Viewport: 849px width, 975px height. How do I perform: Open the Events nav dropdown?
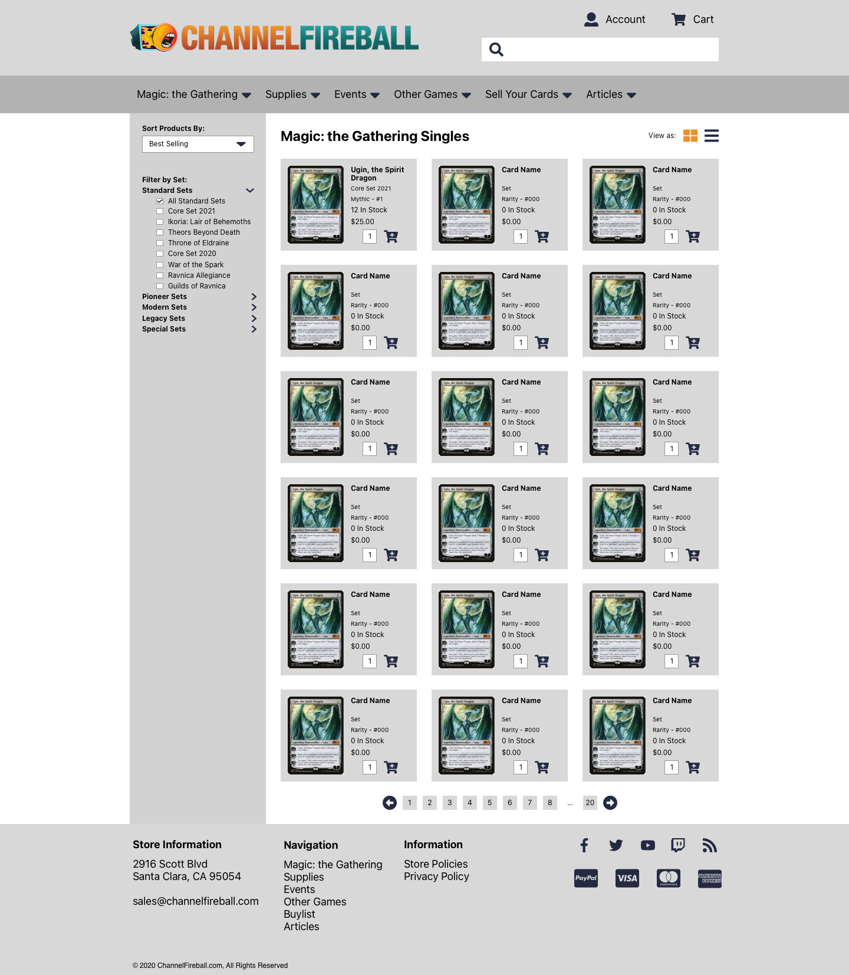pos(357,94)
